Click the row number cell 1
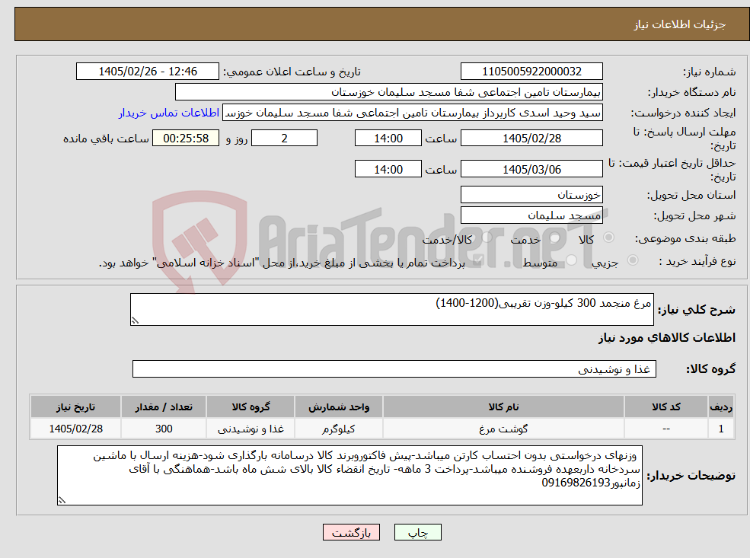 tap(721, 429)
